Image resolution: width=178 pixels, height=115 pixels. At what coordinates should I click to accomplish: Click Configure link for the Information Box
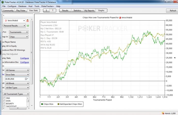click(x=24, y=62)
